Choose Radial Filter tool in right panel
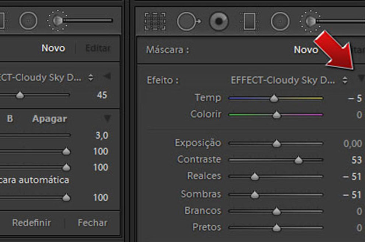Viewport: 365px width, 242px height. pyautogui.click(x=280, y=21)
